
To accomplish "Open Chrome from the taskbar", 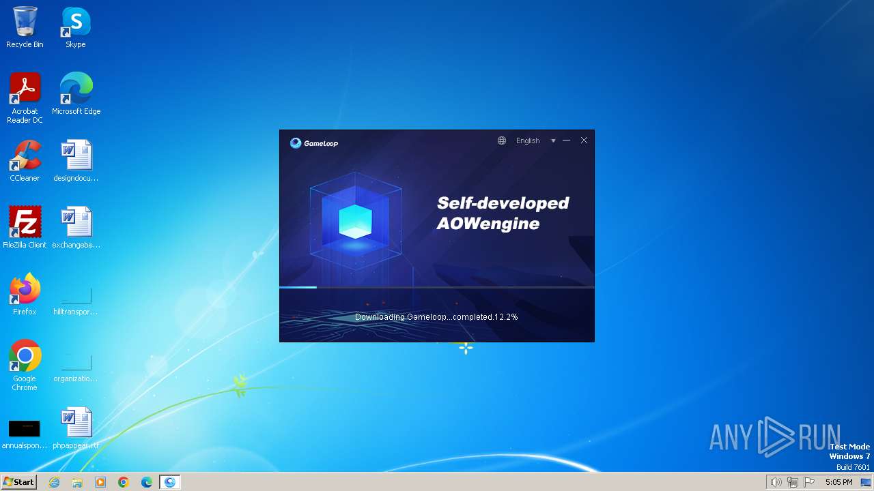I will coord(124,482).
